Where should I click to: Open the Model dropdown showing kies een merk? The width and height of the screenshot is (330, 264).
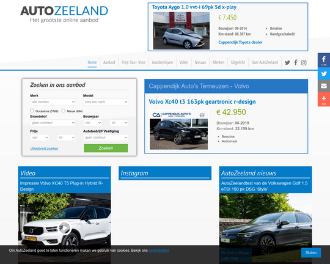click(106, 102)
